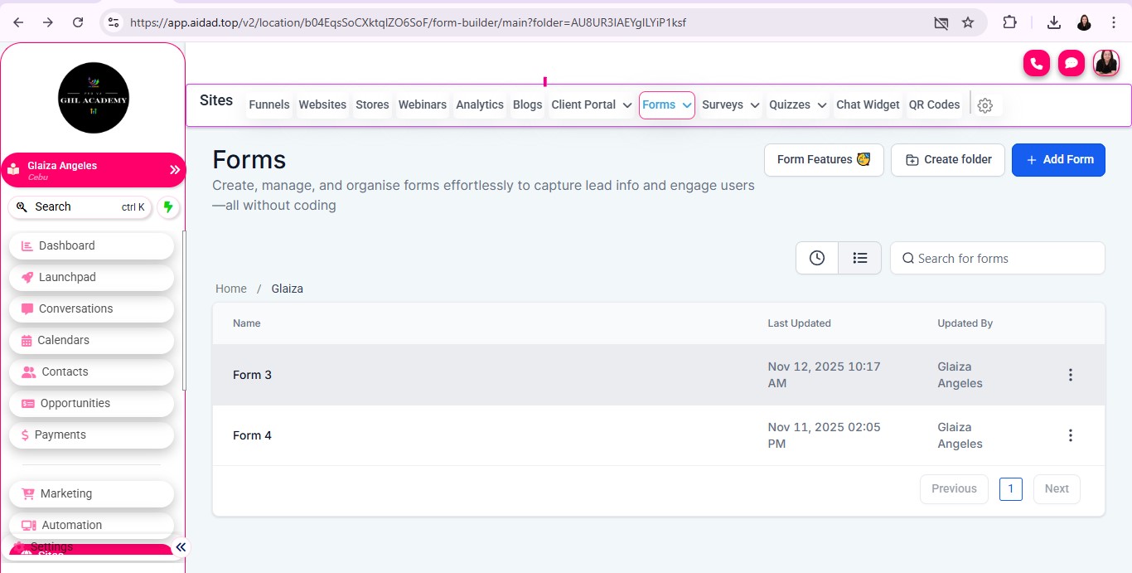
Task: Switch to list view toggle
Action: pos(859,258)
